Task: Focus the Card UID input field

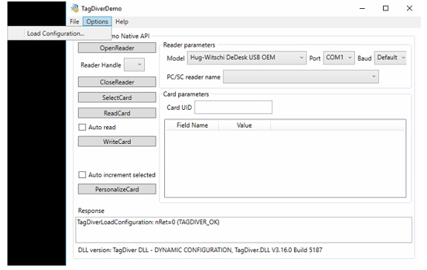Action: (x=233, y=107)
